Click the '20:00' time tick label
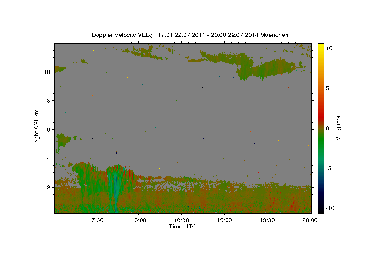This screenshot has width=385, height=256. [310, 220]
